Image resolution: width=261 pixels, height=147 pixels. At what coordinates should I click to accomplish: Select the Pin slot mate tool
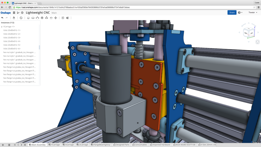[x=51, y=18]
